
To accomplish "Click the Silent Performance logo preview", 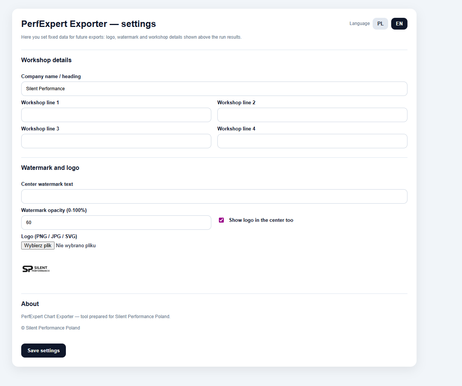I will coord(36,269).
